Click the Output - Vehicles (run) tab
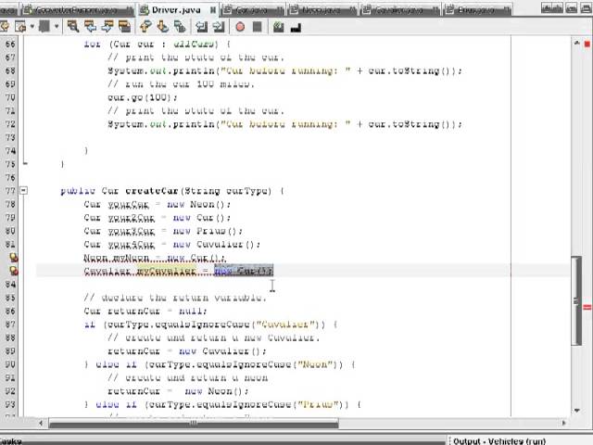This screenshot has height=445, width=593. pos(499,441)
